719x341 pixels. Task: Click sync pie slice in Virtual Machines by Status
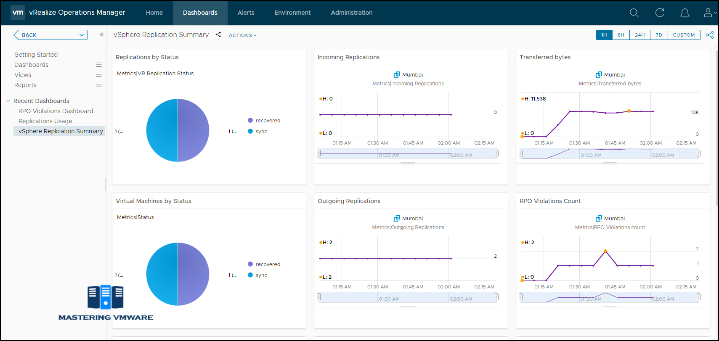point(162,274)
